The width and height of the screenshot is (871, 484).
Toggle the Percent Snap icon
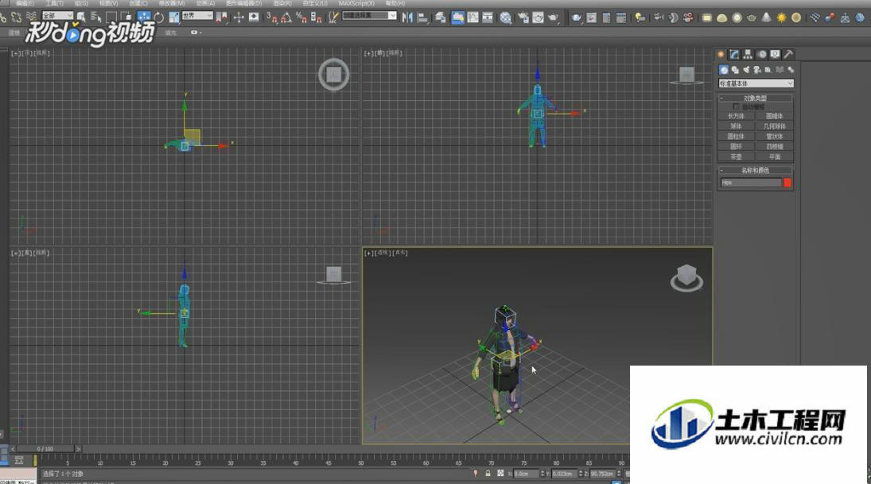point(301,17)
